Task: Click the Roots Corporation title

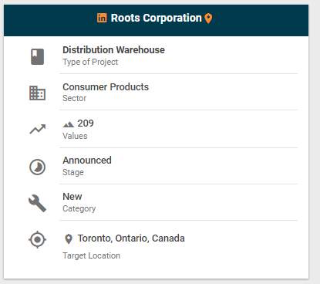Action: (156, 18)
